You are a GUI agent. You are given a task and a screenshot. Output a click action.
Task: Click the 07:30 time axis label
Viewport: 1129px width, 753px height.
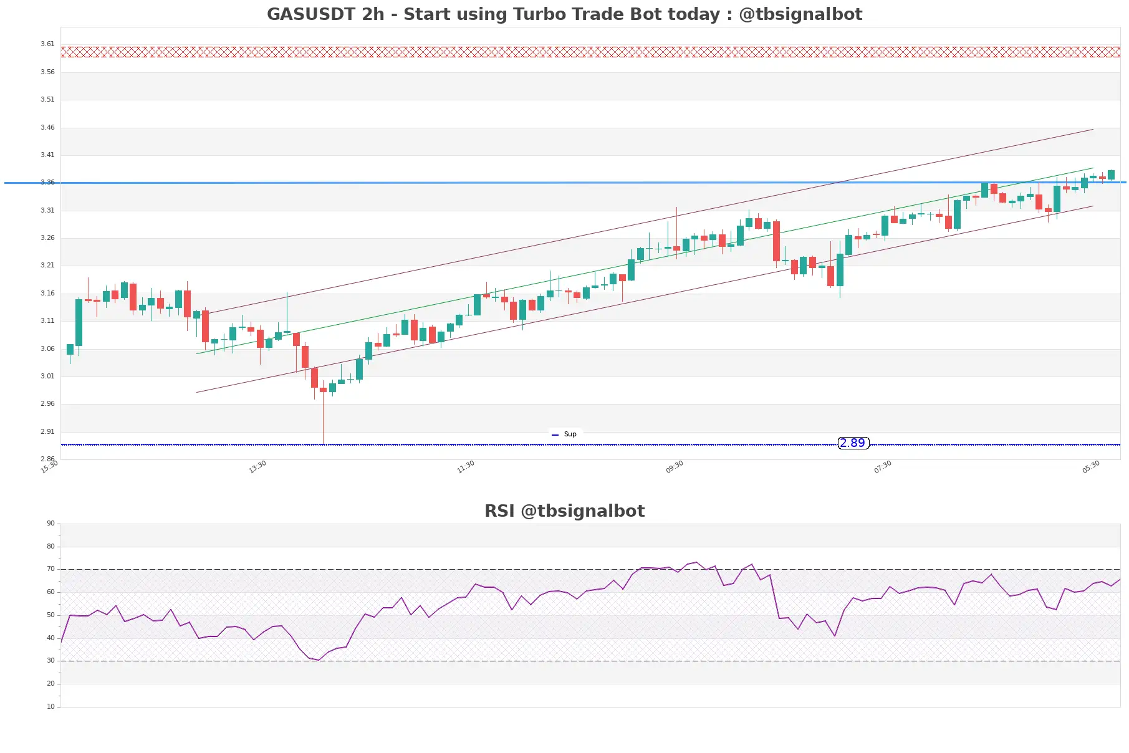[883, 467]
